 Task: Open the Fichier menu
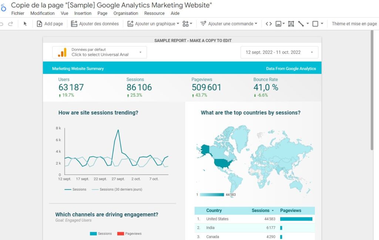click(18, 13)
